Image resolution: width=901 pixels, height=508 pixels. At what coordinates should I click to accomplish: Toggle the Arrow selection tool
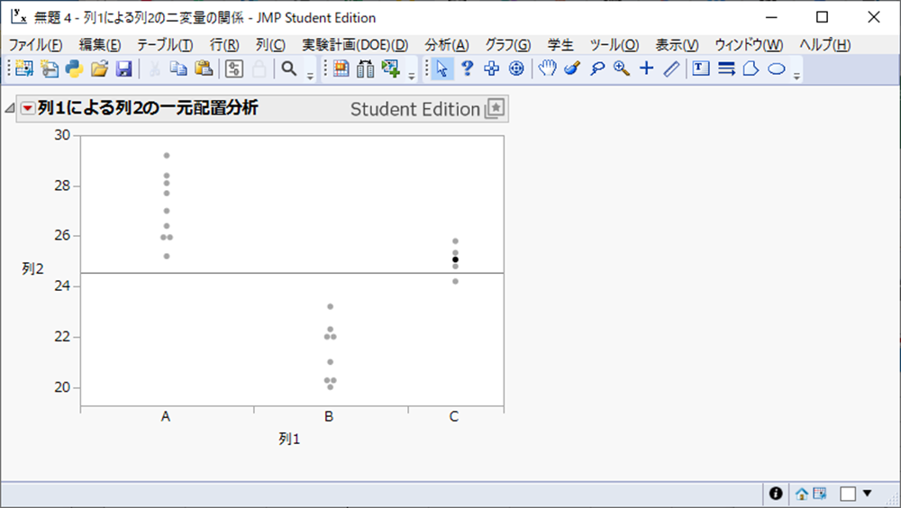pyautogui.click(x=441, y=68)
